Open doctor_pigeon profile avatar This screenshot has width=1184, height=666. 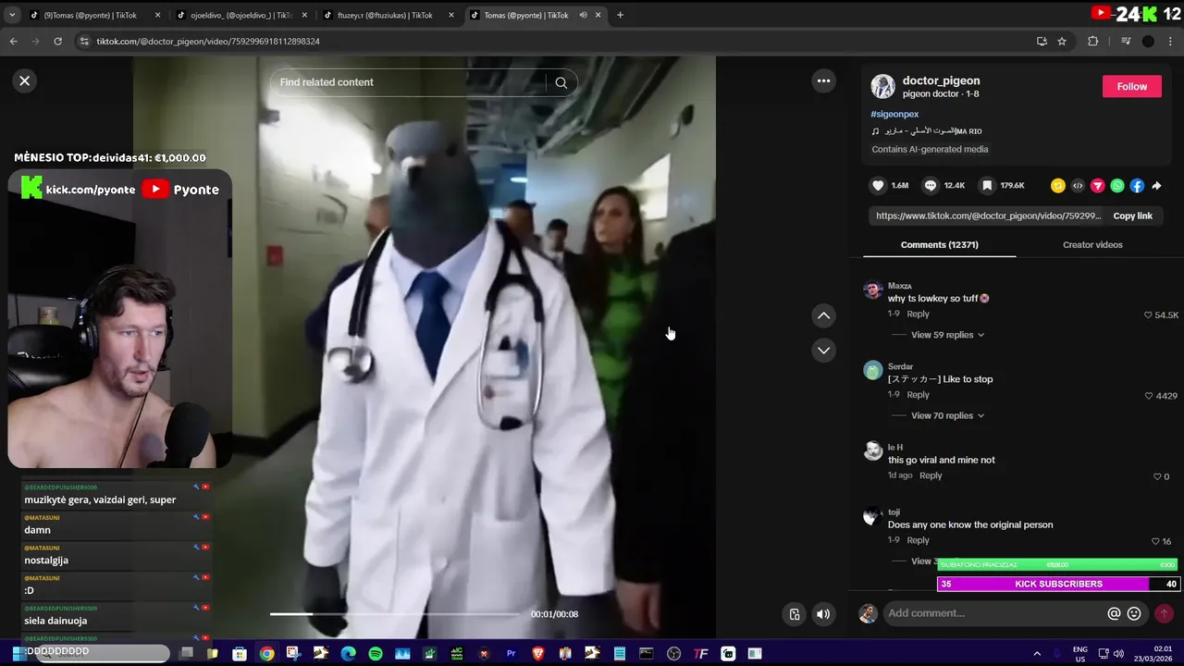pyautogui.click(x=882, y=86)
